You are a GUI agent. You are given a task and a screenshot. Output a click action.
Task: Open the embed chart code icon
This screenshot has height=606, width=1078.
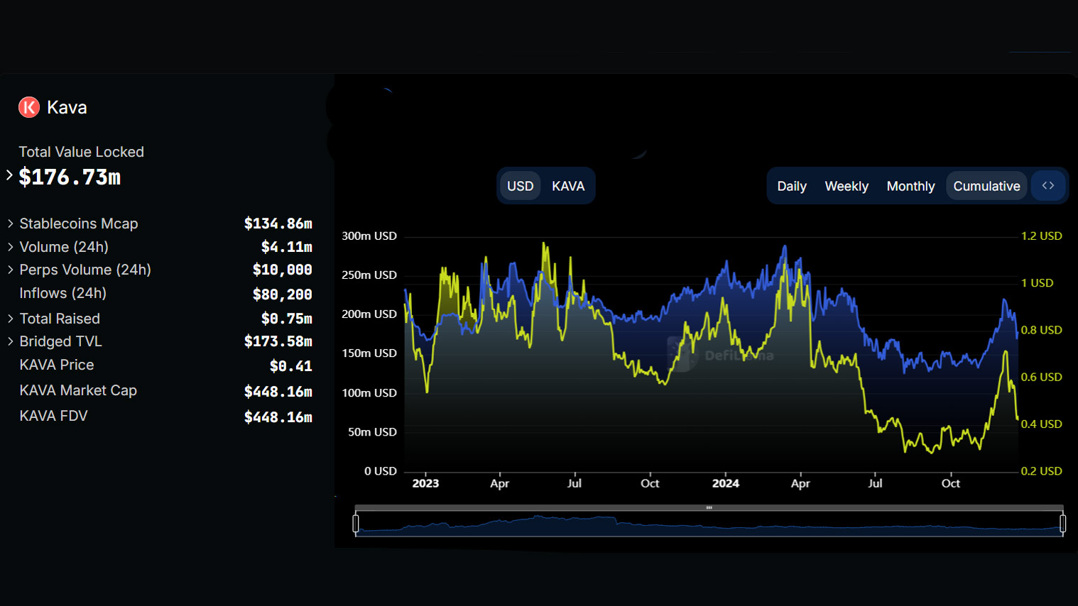click(1048, 186)
